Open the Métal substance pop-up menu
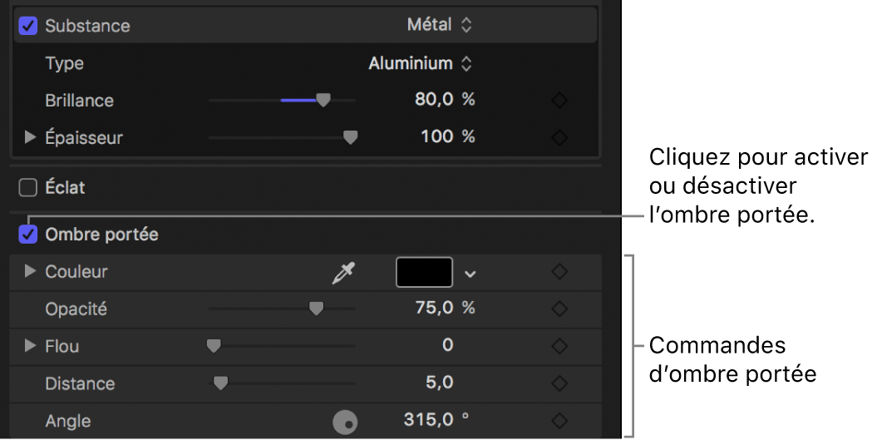The image size is (877, 440). pyautogui.click(x=440, y=25)
